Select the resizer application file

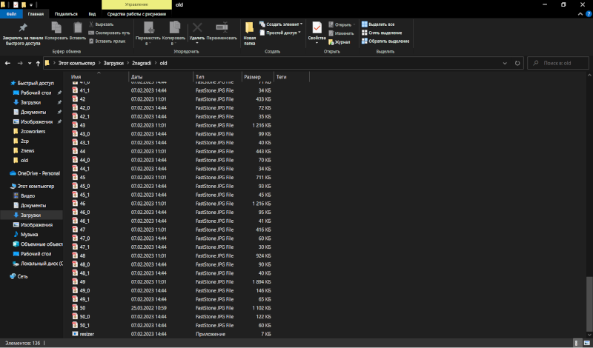coord(87,334)
